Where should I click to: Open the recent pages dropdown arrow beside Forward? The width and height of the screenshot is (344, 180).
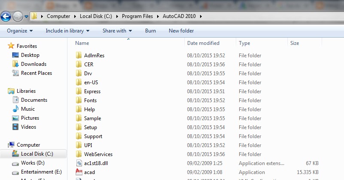pos(26,16)
